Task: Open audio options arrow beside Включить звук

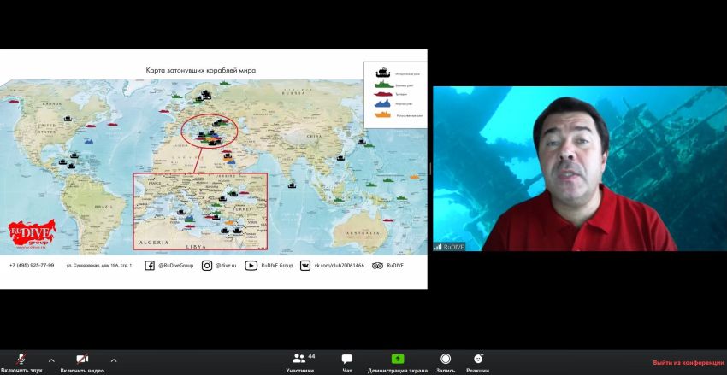Action: coord(51,360)
